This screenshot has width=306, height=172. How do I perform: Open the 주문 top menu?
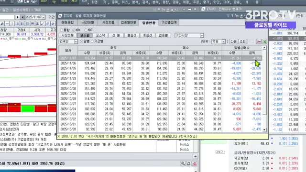tap(196, 2)
